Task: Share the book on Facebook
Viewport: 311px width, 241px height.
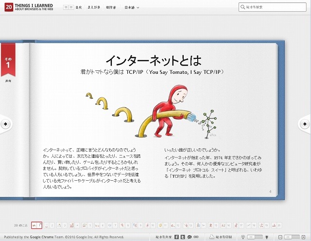Action: click(176, 237)
